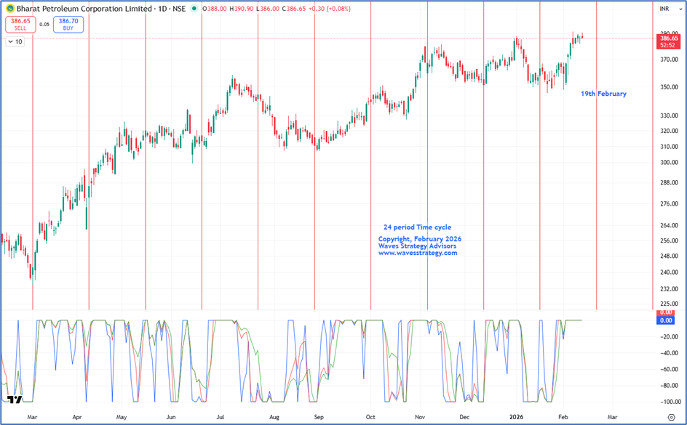Click the blue BUY 386.70 button

(x=68, y=25)
